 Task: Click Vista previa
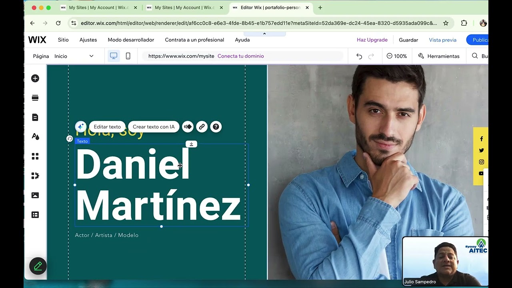click(443, 40)
